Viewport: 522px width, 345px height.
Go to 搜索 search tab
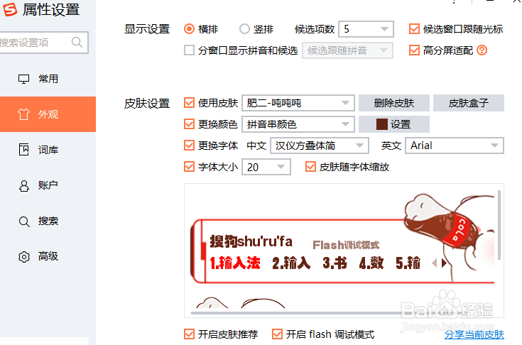tap(48, 221)
